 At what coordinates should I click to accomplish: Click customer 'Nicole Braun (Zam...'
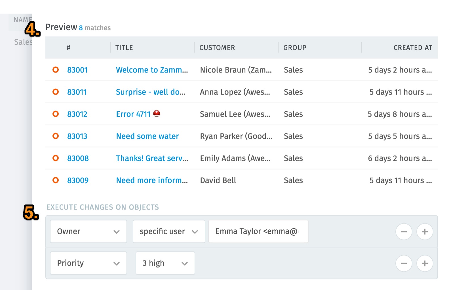pos(236,70)
